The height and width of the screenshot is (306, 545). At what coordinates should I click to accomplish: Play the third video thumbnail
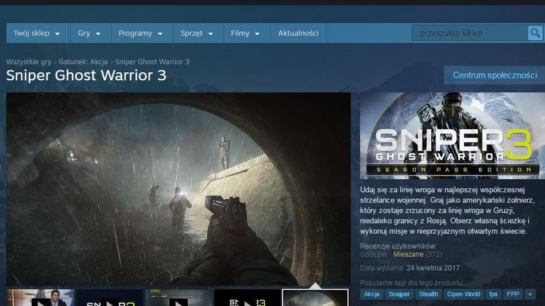(179, 297)
